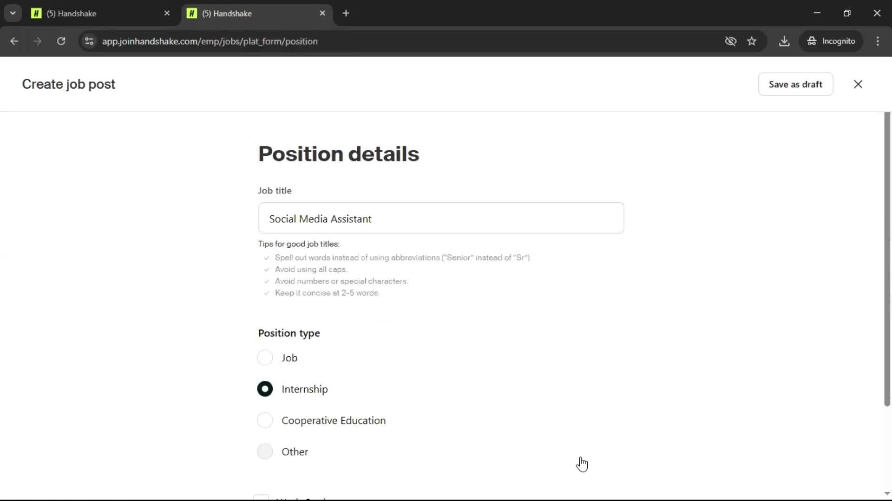
Task: Click the page vertical scrollbar thumb
Action: pos(887,259)
